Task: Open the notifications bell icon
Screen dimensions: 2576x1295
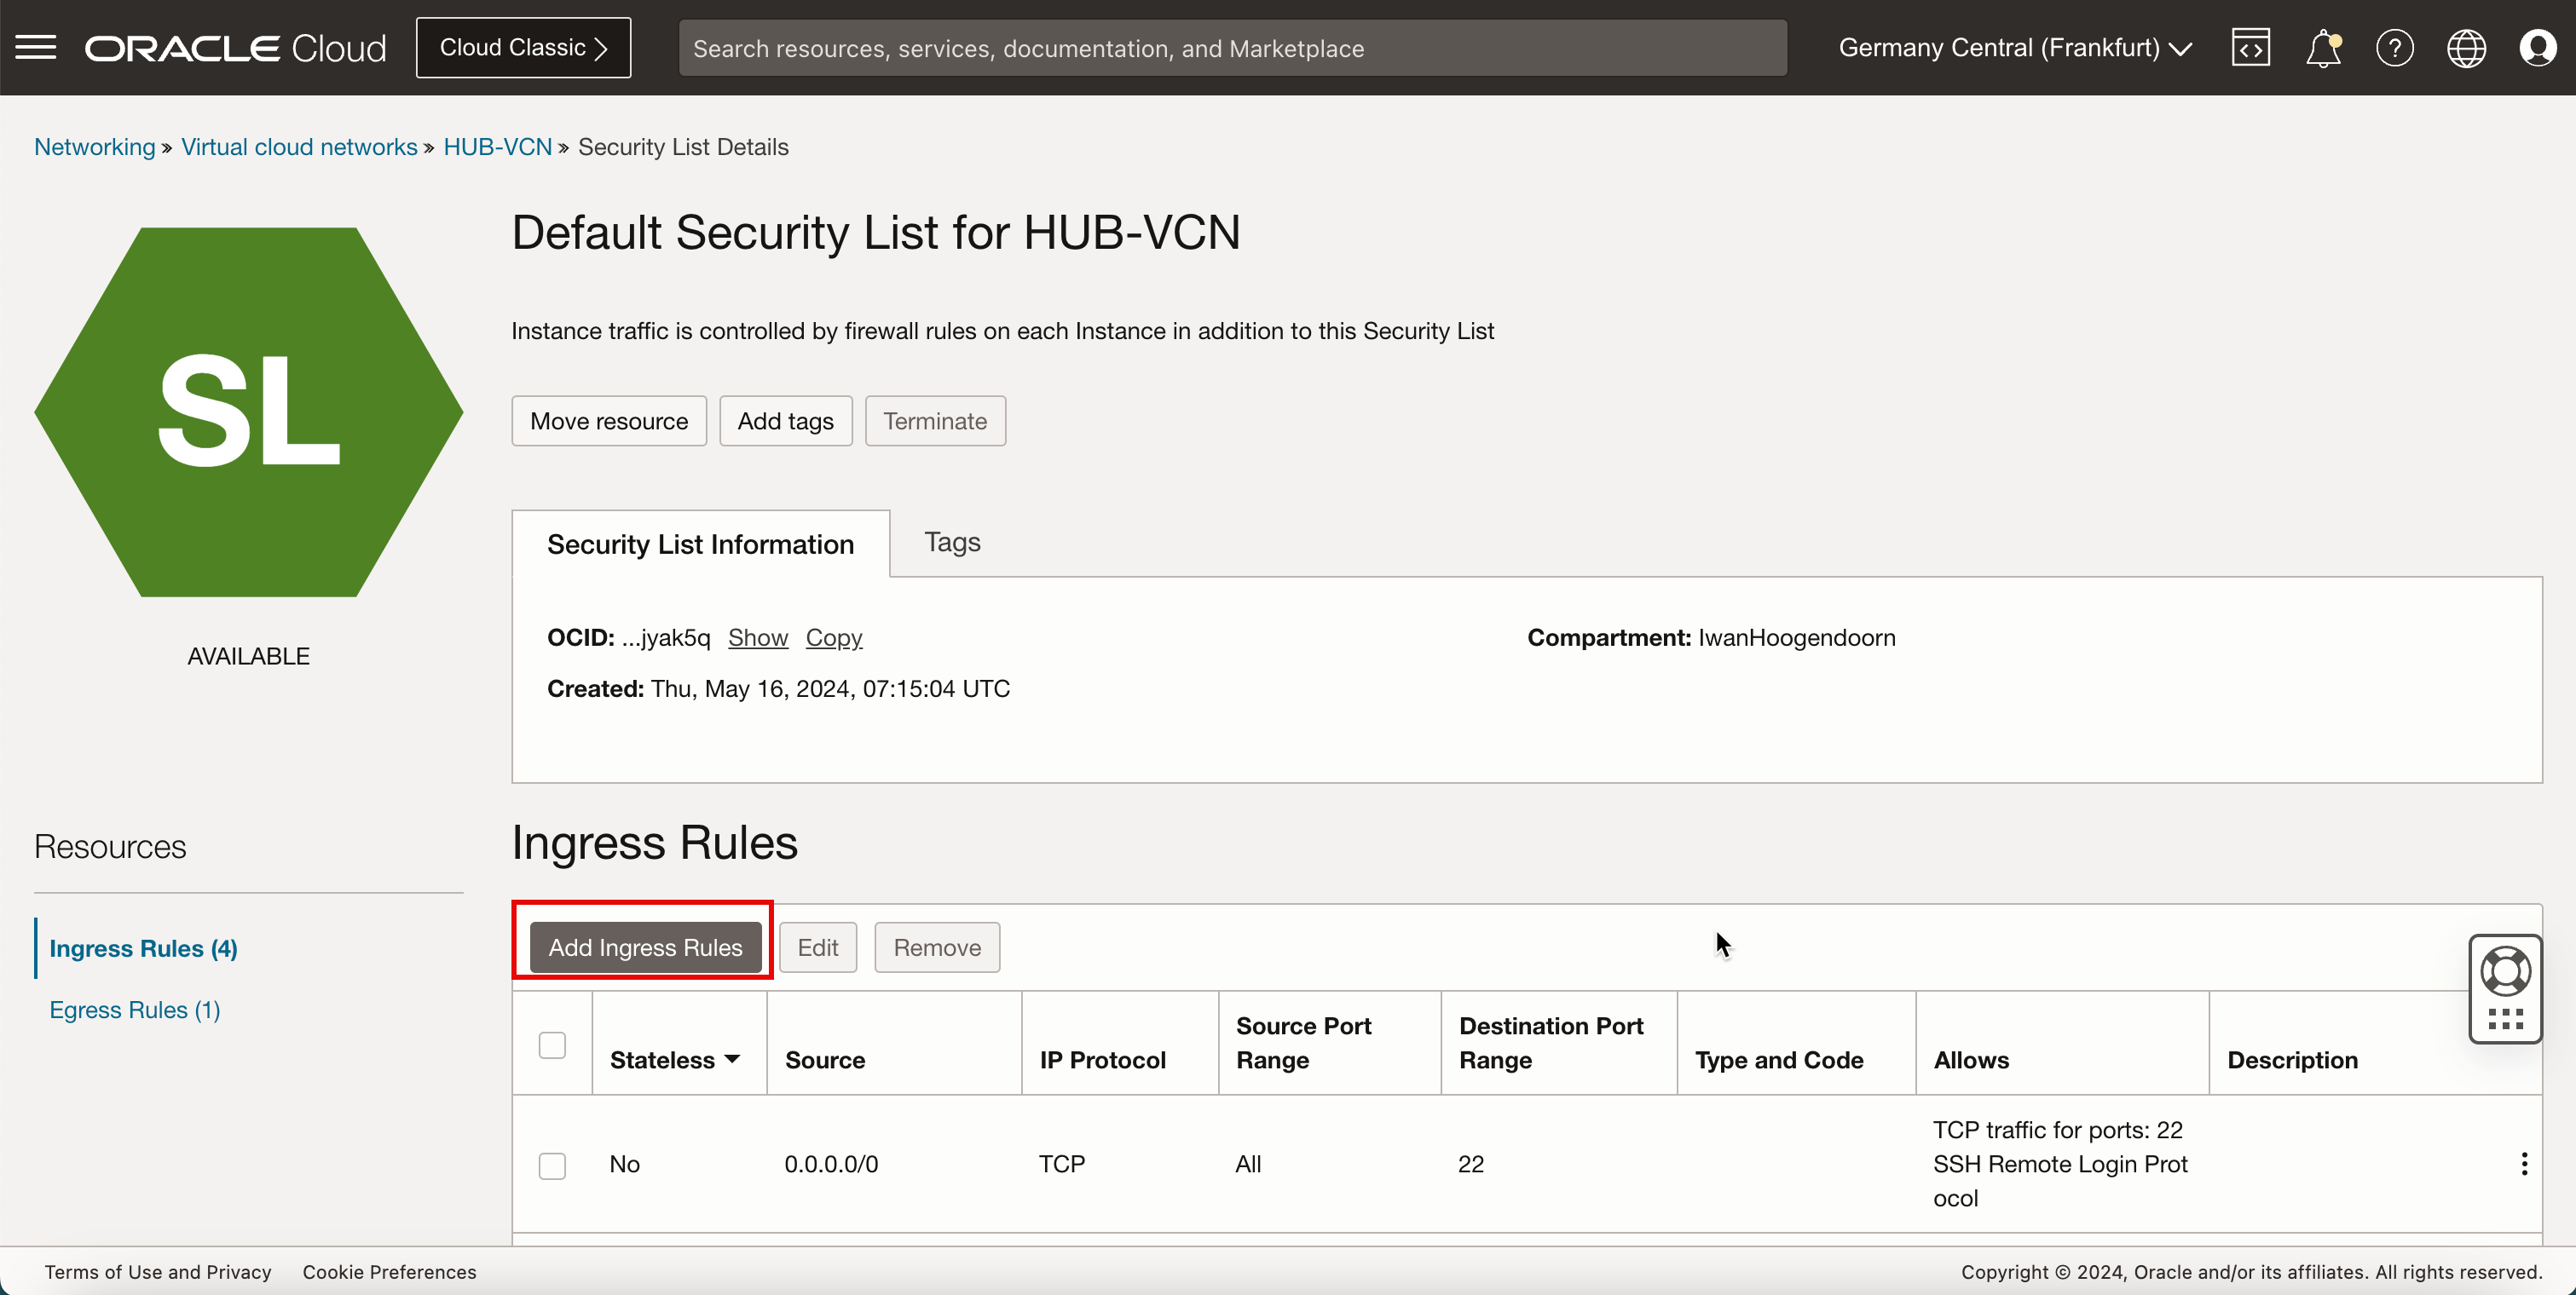Action: [x=2321, y=48]
